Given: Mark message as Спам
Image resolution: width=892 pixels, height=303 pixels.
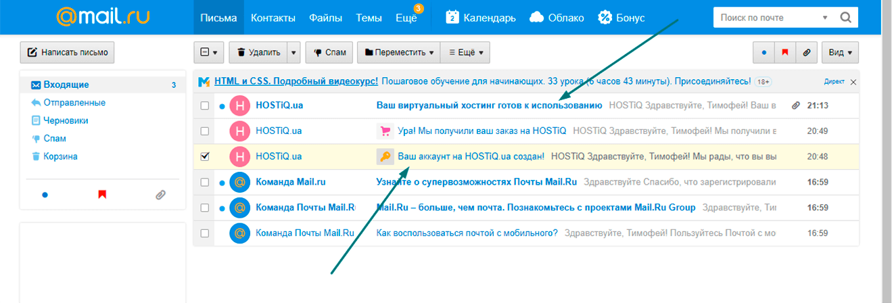Looking at the screenshot, I should coord(329,51).
